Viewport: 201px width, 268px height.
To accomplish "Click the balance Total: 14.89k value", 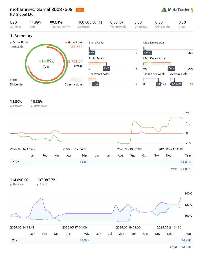I will (186, 247).
